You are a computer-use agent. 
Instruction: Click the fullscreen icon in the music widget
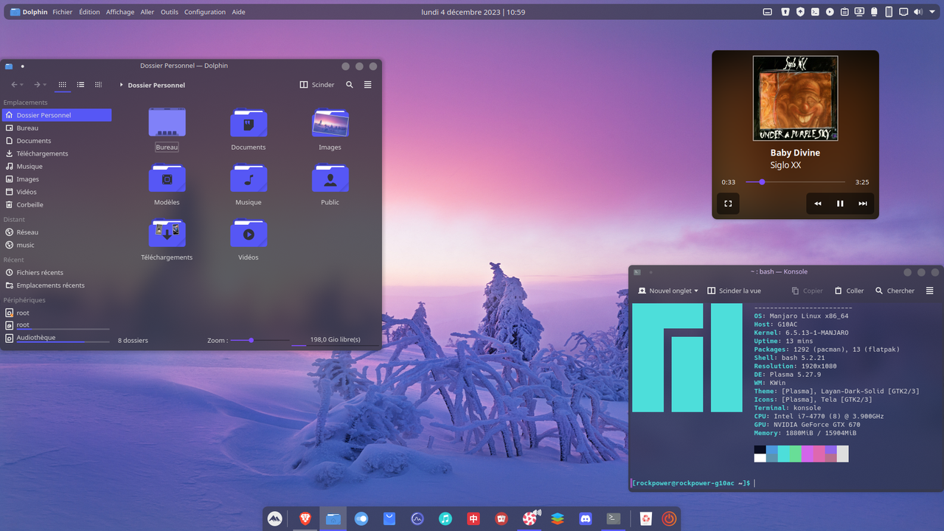pyautogui.click(x=728, y=204)
